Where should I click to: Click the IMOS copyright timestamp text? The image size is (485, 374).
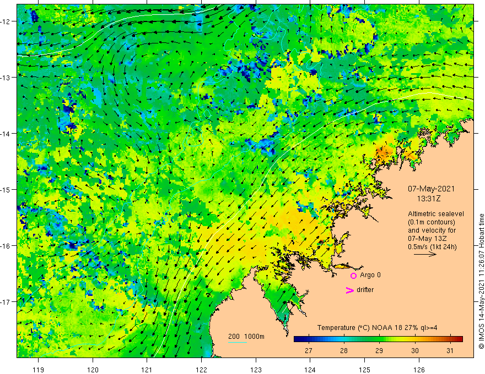pos(481,281)
